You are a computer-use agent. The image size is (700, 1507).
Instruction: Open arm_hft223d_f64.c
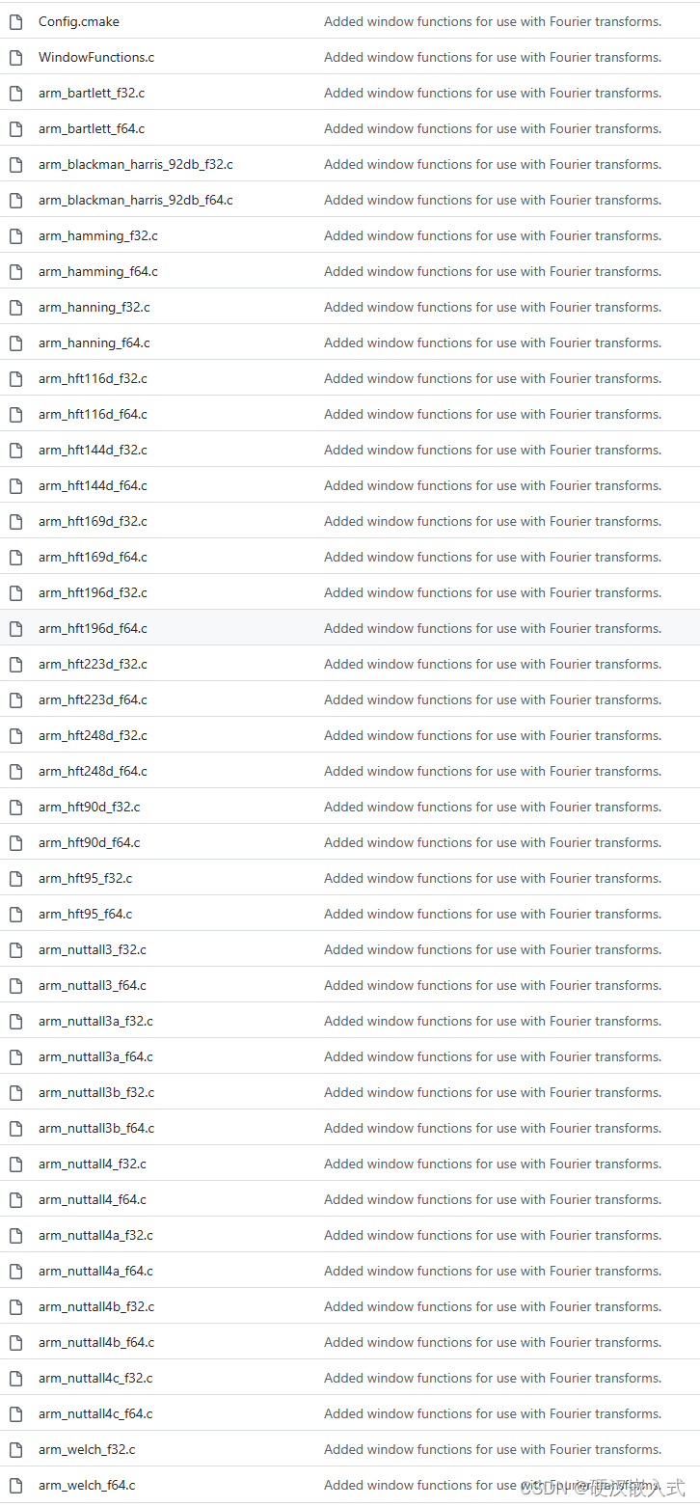pos(94,699)
